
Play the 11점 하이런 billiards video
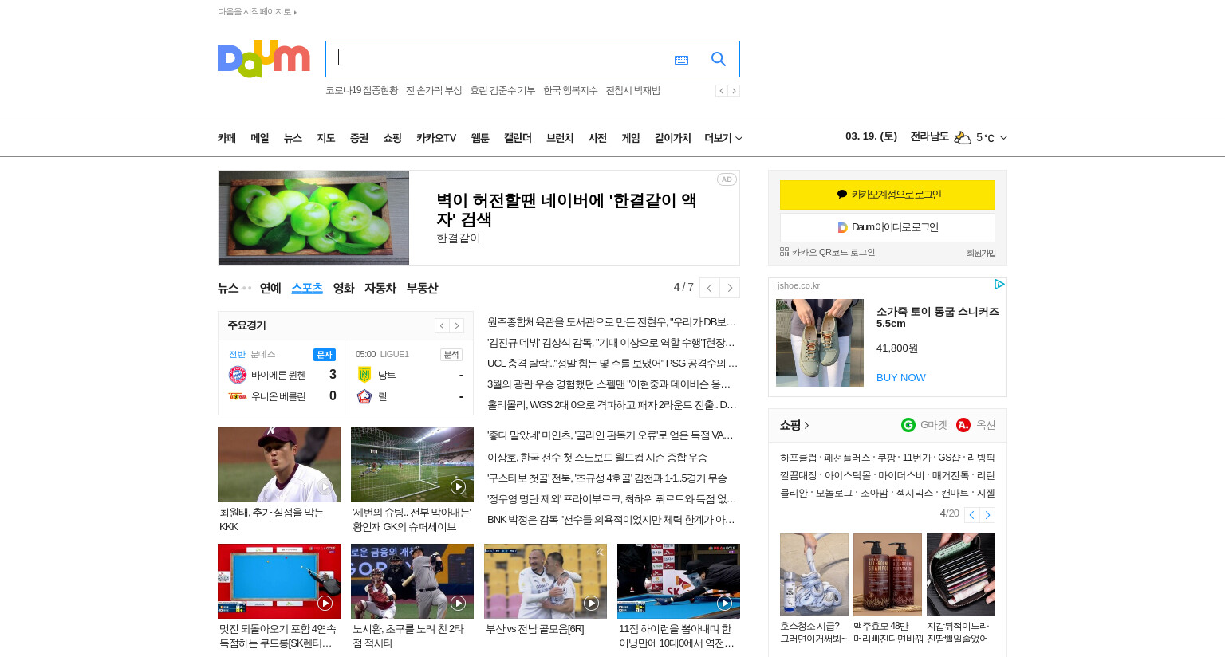pos(679,581)
